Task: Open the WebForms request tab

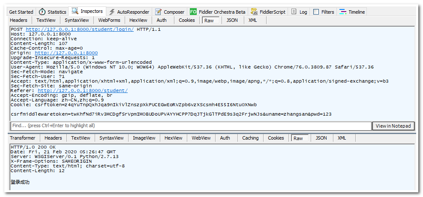Action: click(x=109, y=20)
